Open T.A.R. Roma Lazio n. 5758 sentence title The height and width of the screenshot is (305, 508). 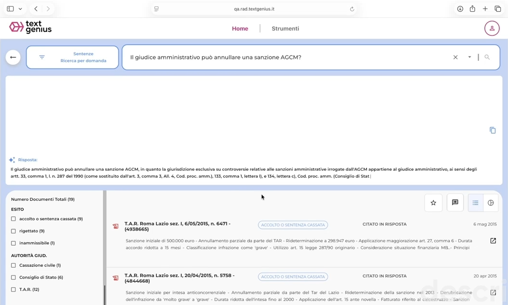click(180, 278)
